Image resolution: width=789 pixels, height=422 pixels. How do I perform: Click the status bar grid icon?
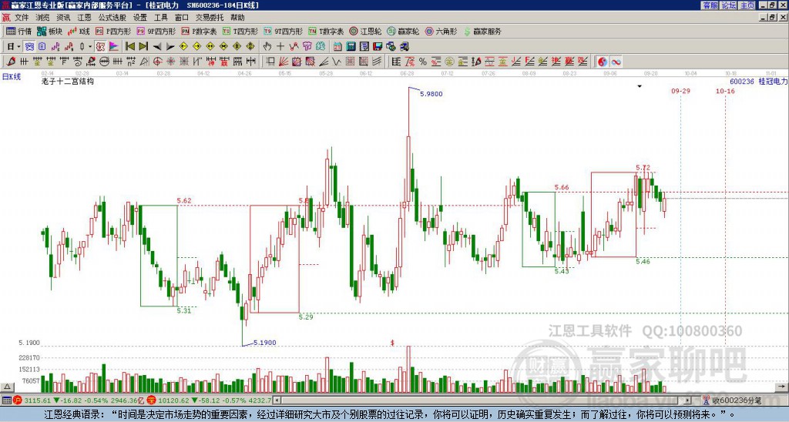pyautogui.click(x=6, y=400)
